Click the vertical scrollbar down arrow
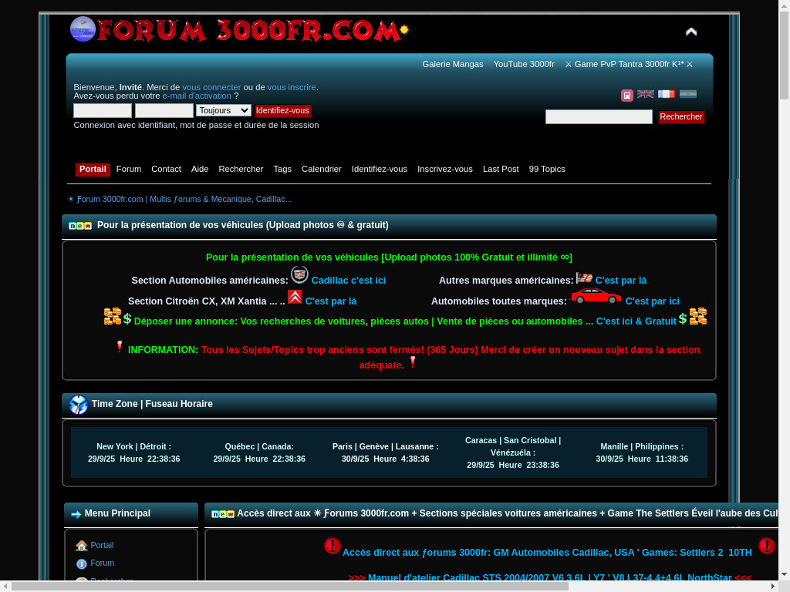 click(x=784, y=574)
